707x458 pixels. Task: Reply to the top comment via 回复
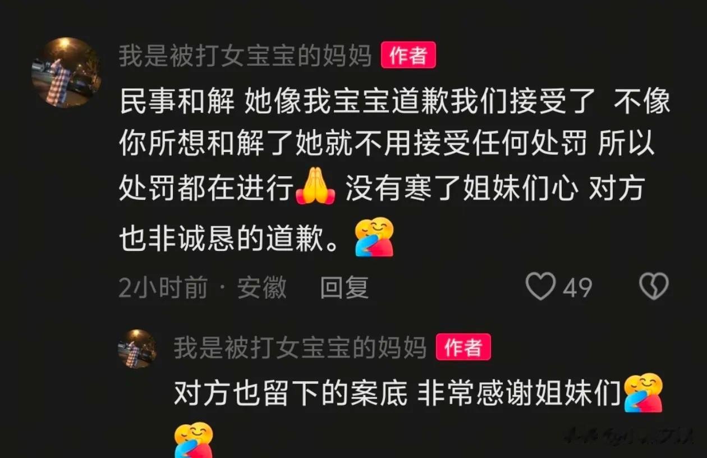pos(344,287)
